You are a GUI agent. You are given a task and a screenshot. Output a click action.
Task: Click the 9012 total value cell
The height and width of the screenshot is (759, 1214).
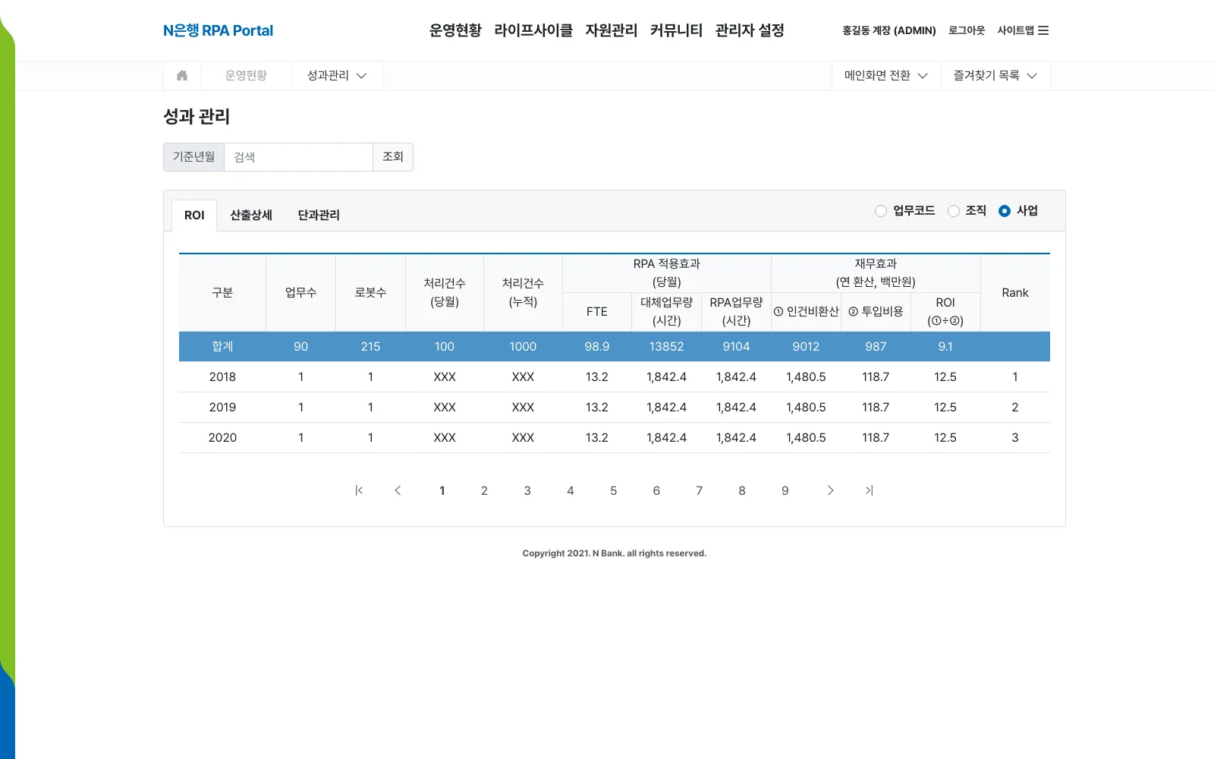click(x=806, y=346)
